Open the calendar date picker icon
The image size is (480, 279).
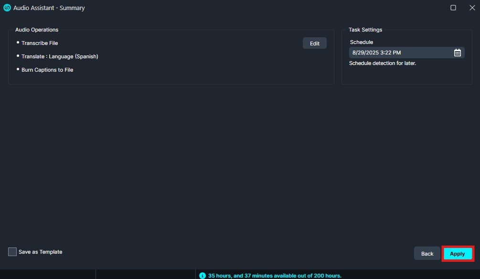tap(457, 53)
